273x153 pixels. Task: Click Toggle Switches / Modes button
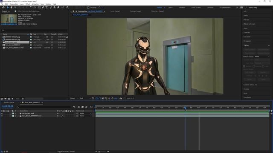point(66,151)
